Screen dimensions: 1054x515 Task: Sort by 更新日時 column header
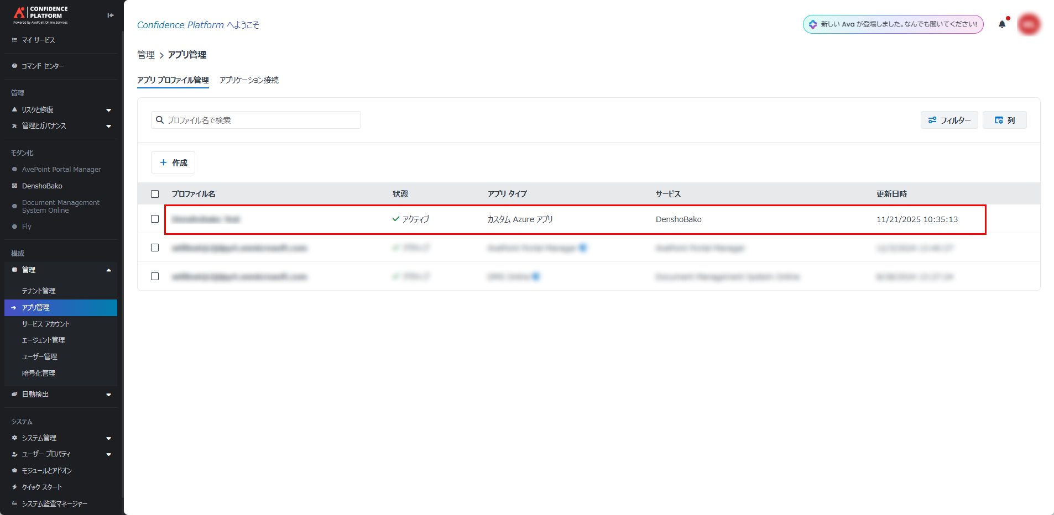891,194
